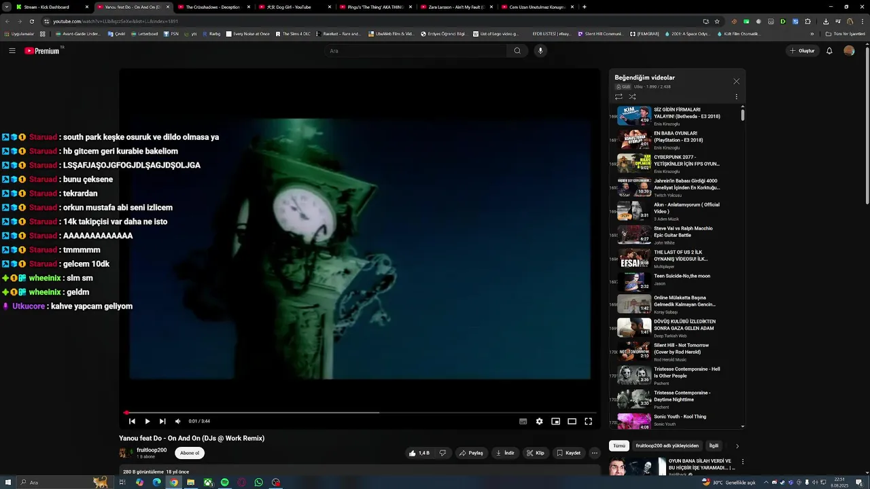The image size is (870, 489).
Task: Open the account avatar menu
Action: tap(849, 51)
